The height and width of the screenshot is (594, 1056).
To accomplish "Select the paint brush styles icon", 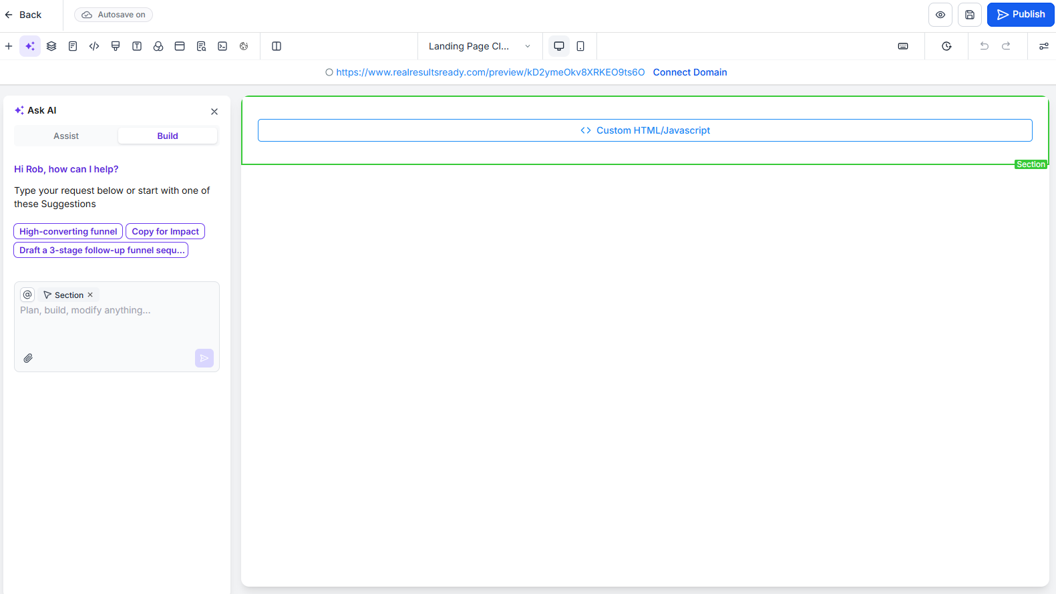I will point(116,46).
